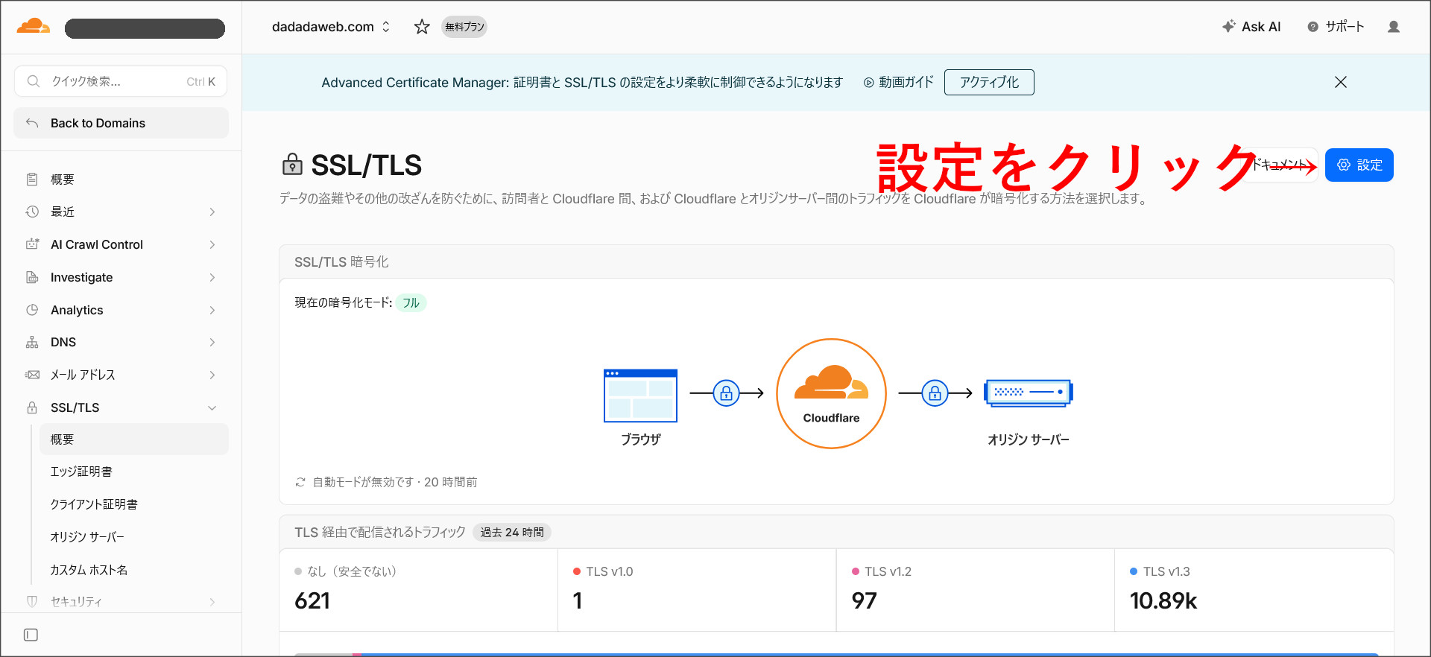Star the dadadaweb.com domain
Screen dimensions: 1431x657
pyautogui.click(x=422, y=27)
